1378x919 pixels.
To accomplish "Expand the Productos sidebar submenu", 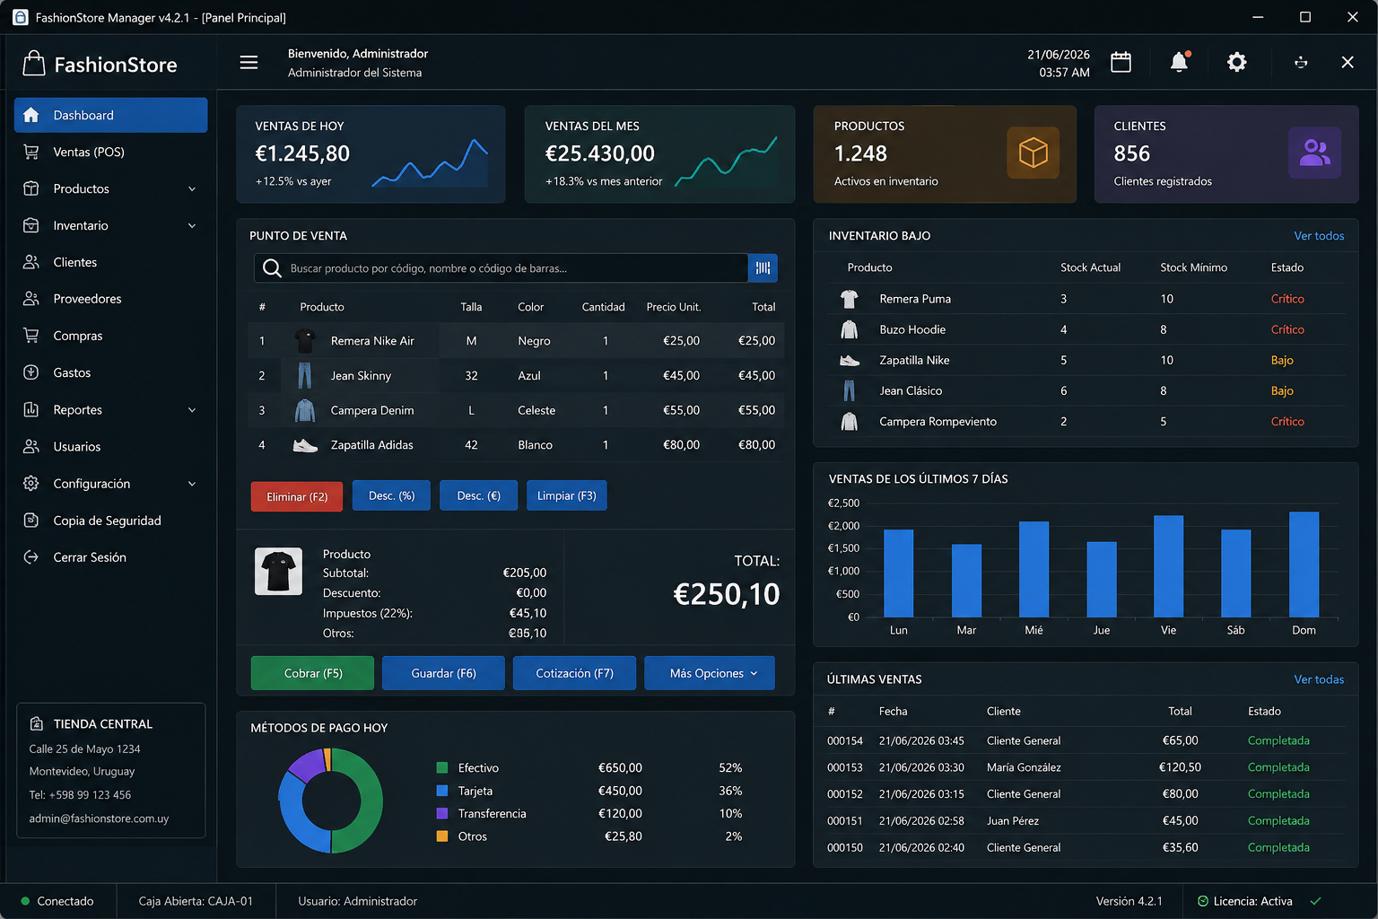I will 192,188.
